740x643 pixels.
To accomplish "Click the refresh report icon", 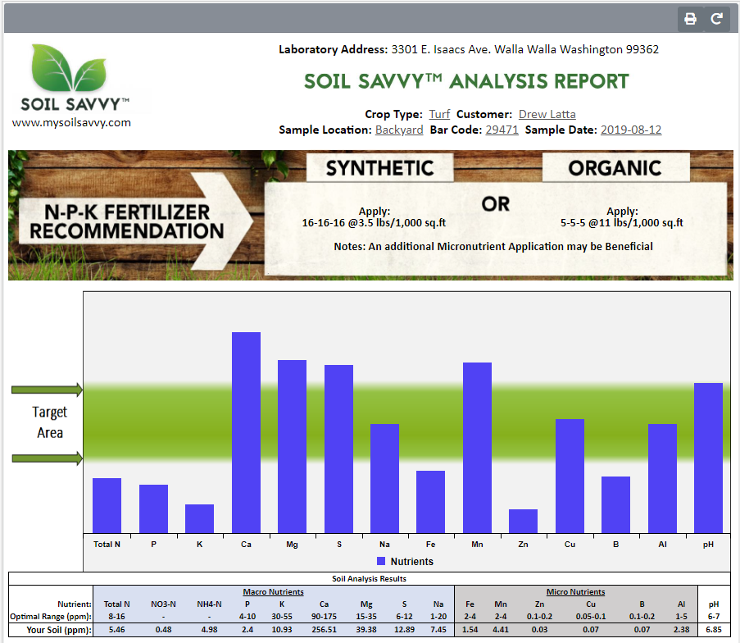I will tap(716, 19).
